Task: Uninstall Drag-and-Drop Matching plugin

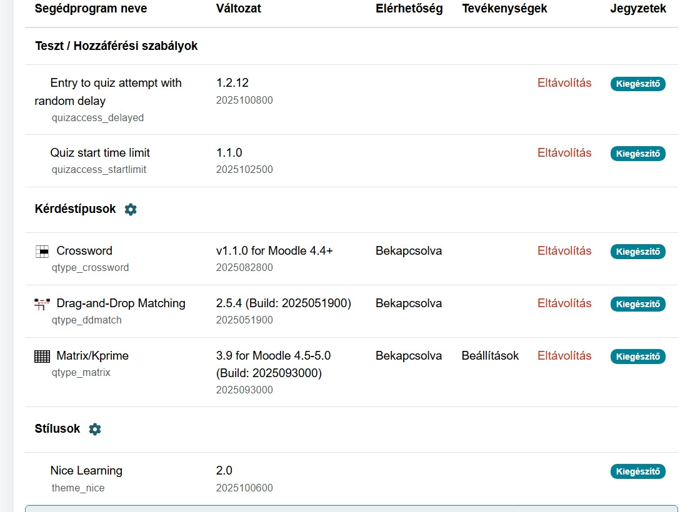Action: tap(564, 303)
